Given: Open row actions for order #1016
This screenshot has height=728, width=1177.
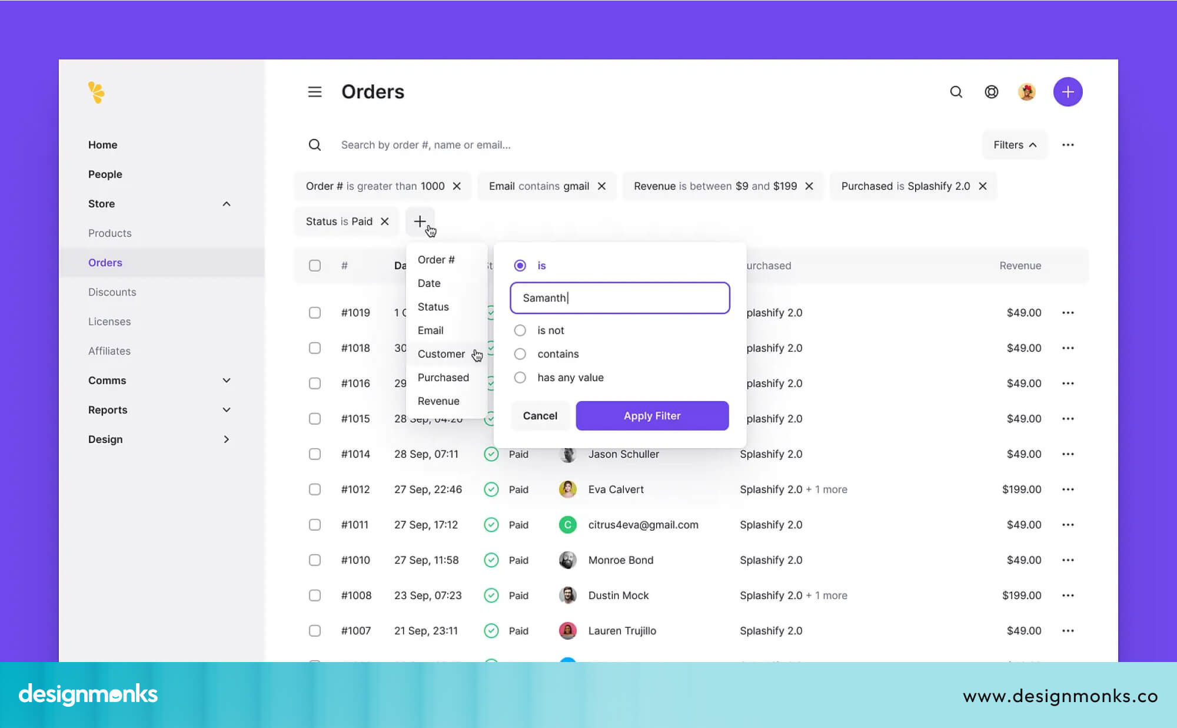Looking at the screenshot, I should click(x=1068, y=383).
